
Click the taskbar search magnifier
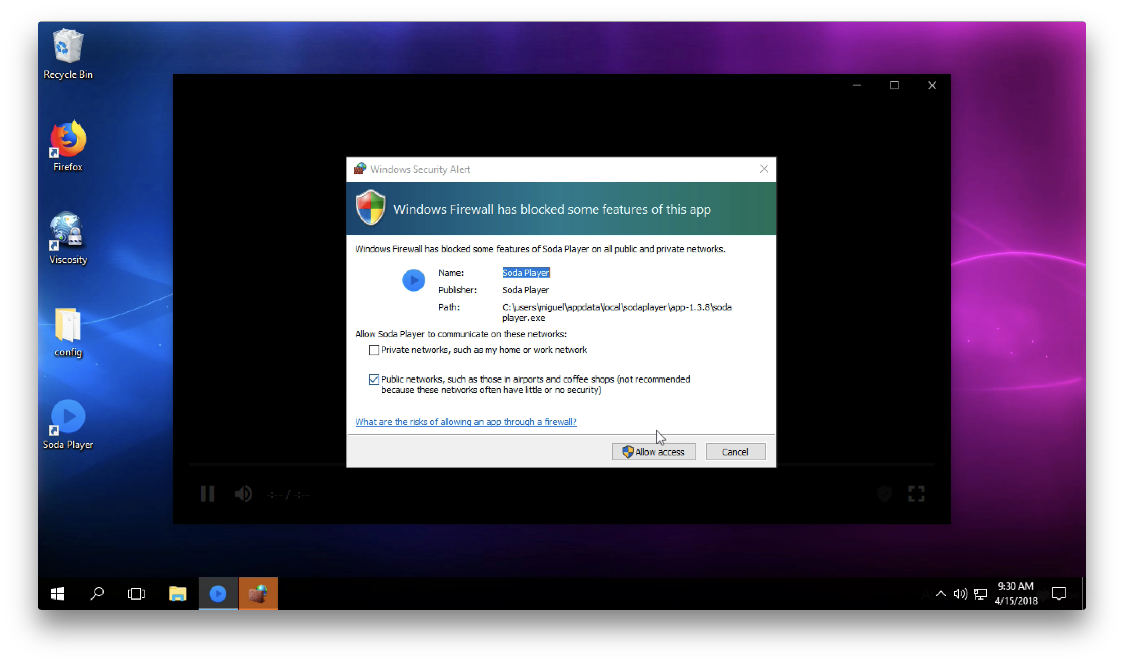tap(97, 594)
